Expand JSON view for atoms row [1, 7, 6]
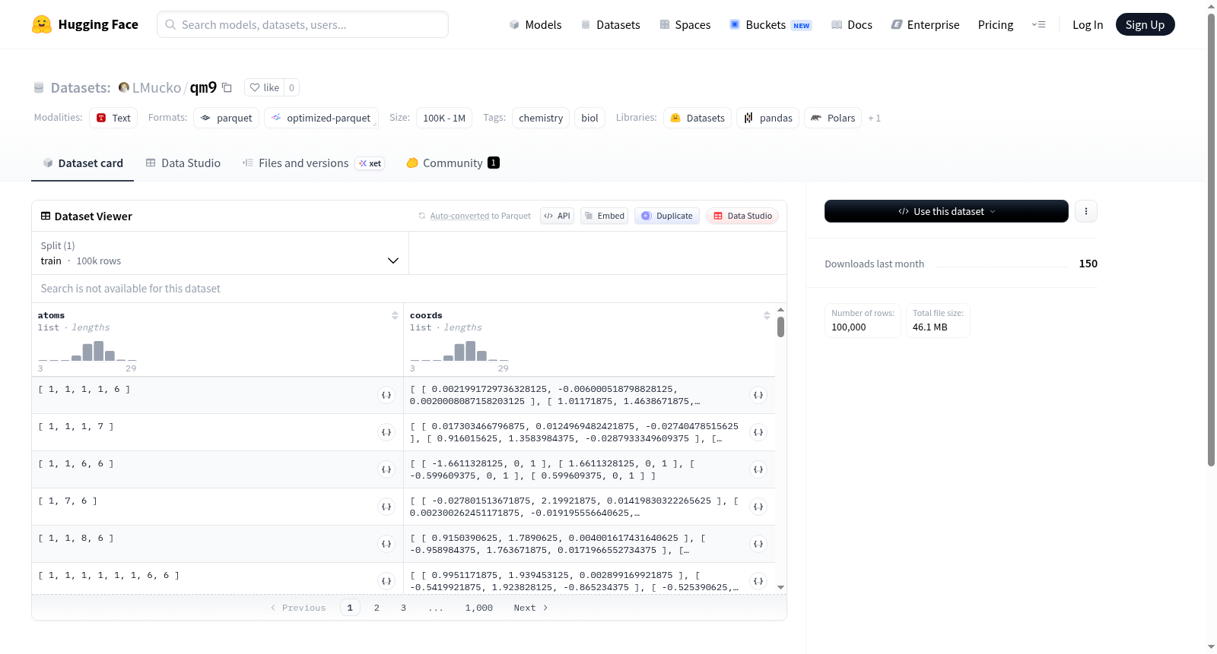Screen dimensions: 1217x654 click(x=386, y=507)
